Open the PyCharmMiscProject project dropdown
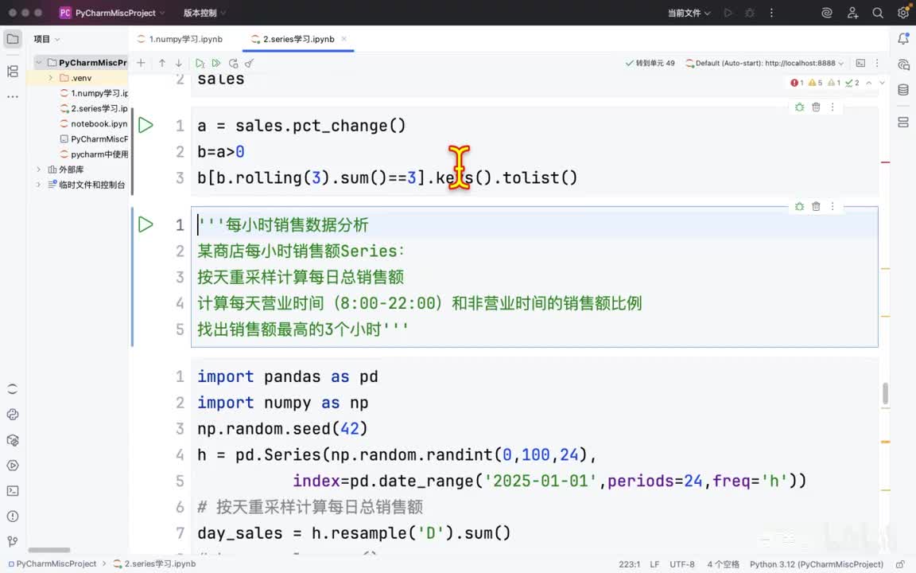 (113, 13)
